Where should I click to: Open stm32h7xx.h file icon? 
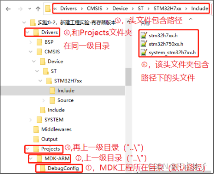click(144, 36)
